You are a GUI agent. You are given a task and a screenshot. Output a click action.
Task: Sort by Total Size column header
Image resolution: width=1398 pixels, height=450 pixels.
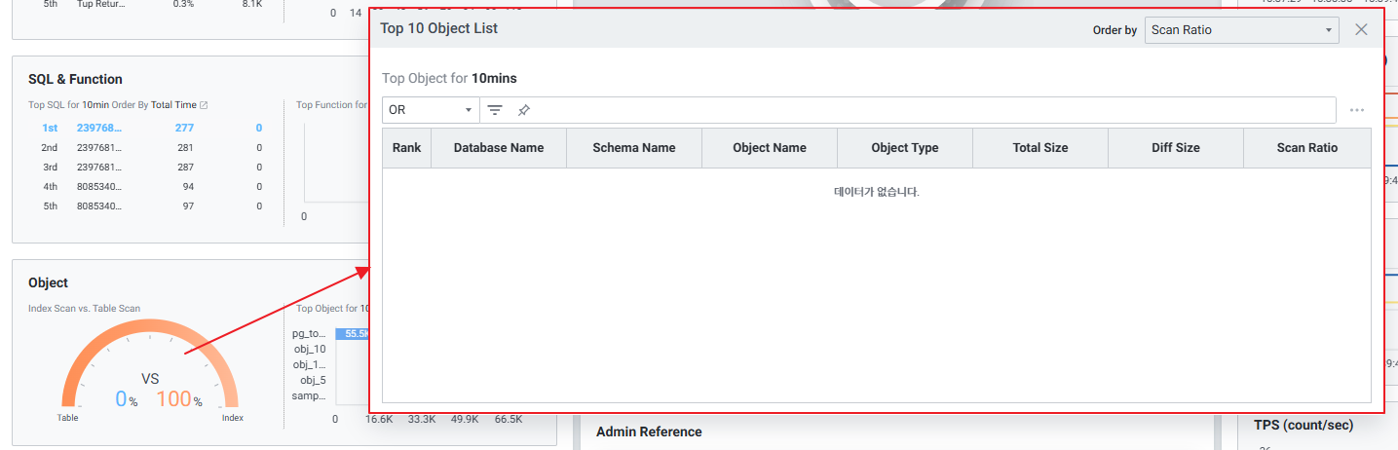(x=1039, y=148)
